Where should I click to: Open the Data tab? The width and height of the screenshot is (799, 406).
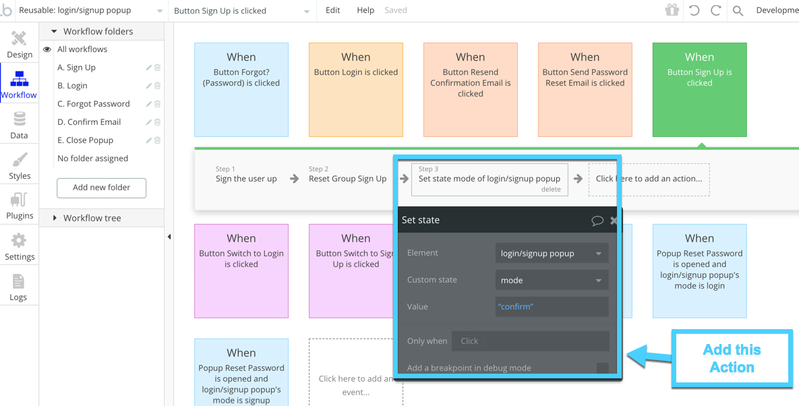tap(20, 124)
